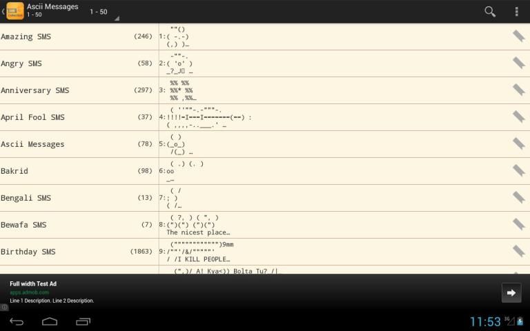Tap the app icon to go back
The image size is (530, 331).
pyautogui.click(x=14, y=11)
